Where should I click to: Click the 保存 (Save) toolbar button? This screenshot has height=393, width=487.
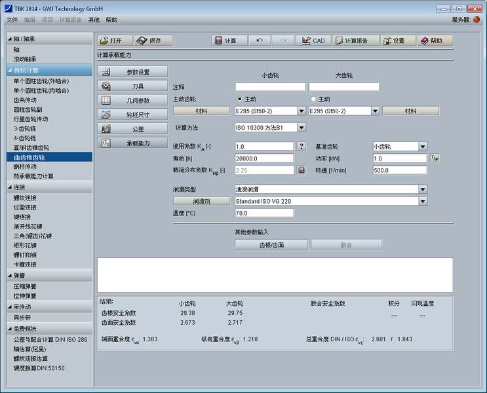coord(153,41)
